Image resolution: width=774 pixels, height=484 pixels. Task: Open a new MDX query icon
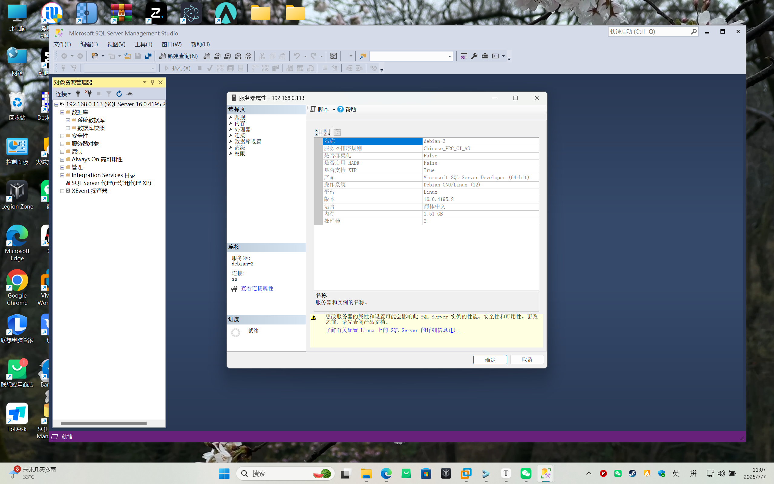[217, 56]
